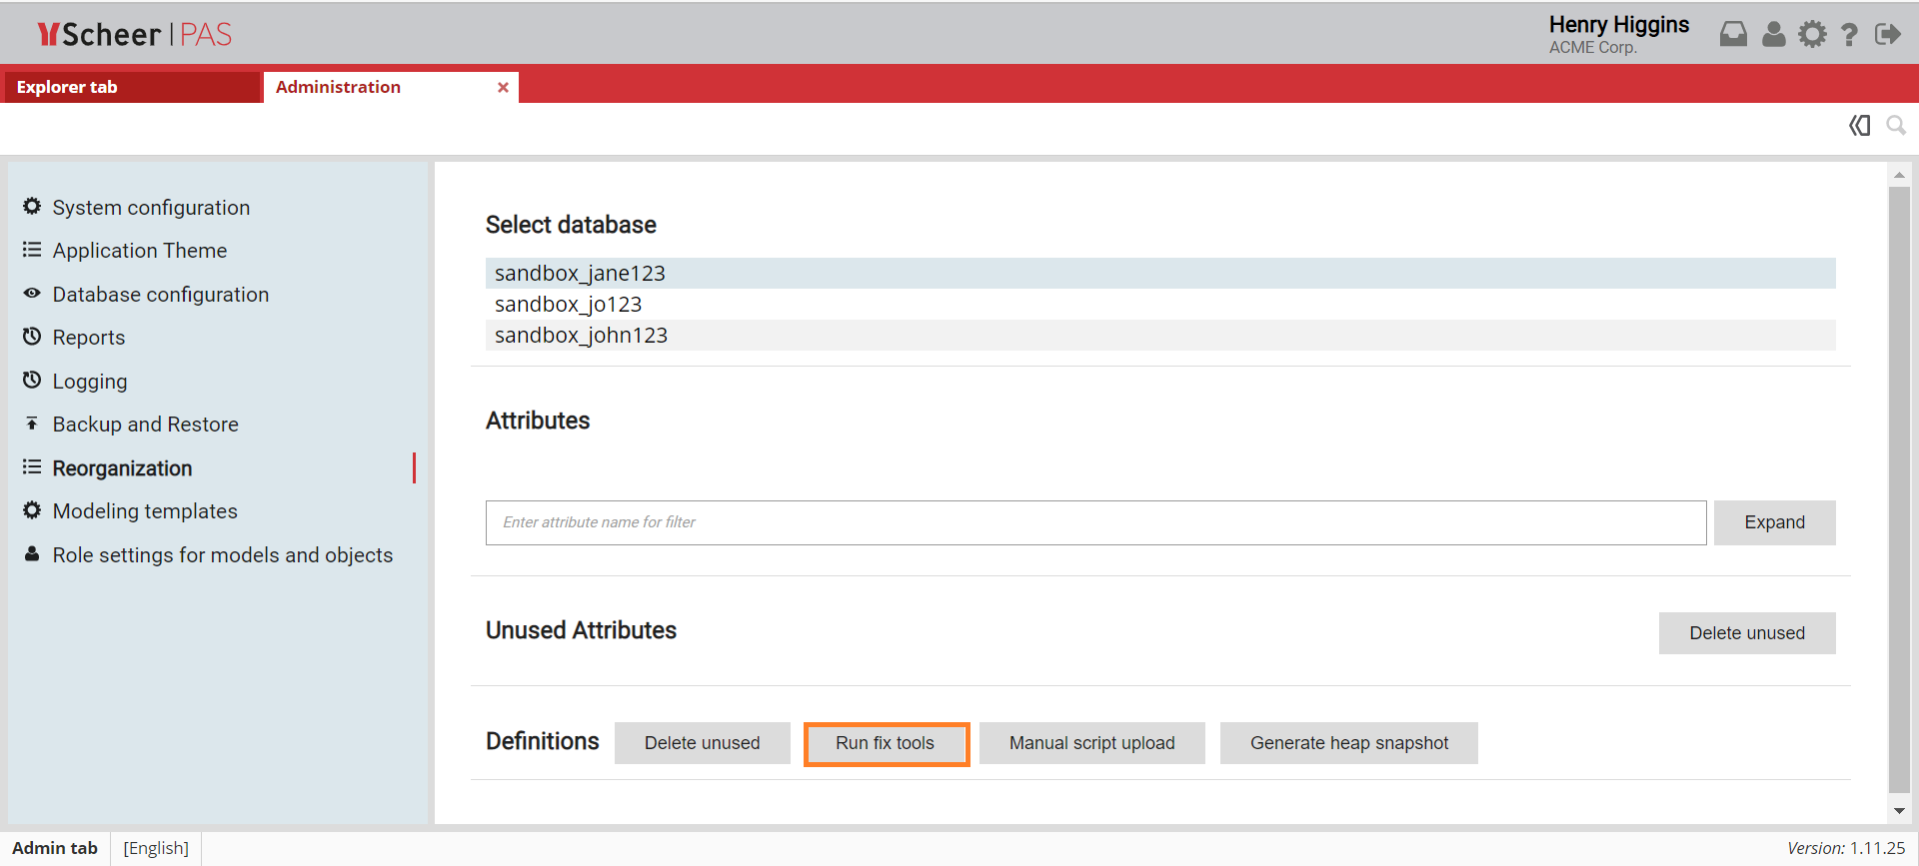This screenshot has height=866, width=1919.
Task: Delete unused attributes
Action: point(1746,633)
